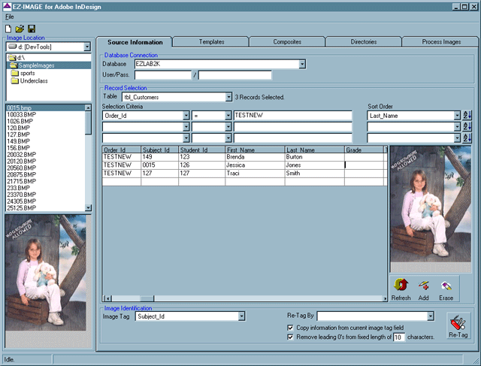Screen dimensions: 481x366
Task: Open the Last_Name sort order dropdown
Action: click(x=457, y=115)
